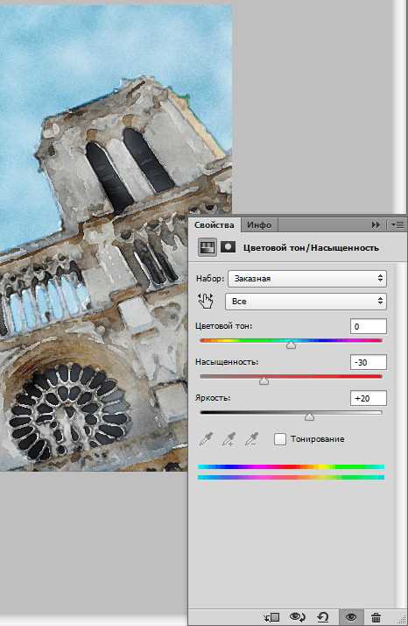This screenshot has height=626, width=408.
Task: Click the Яркость value field
Action: click(x=368, y=398)
